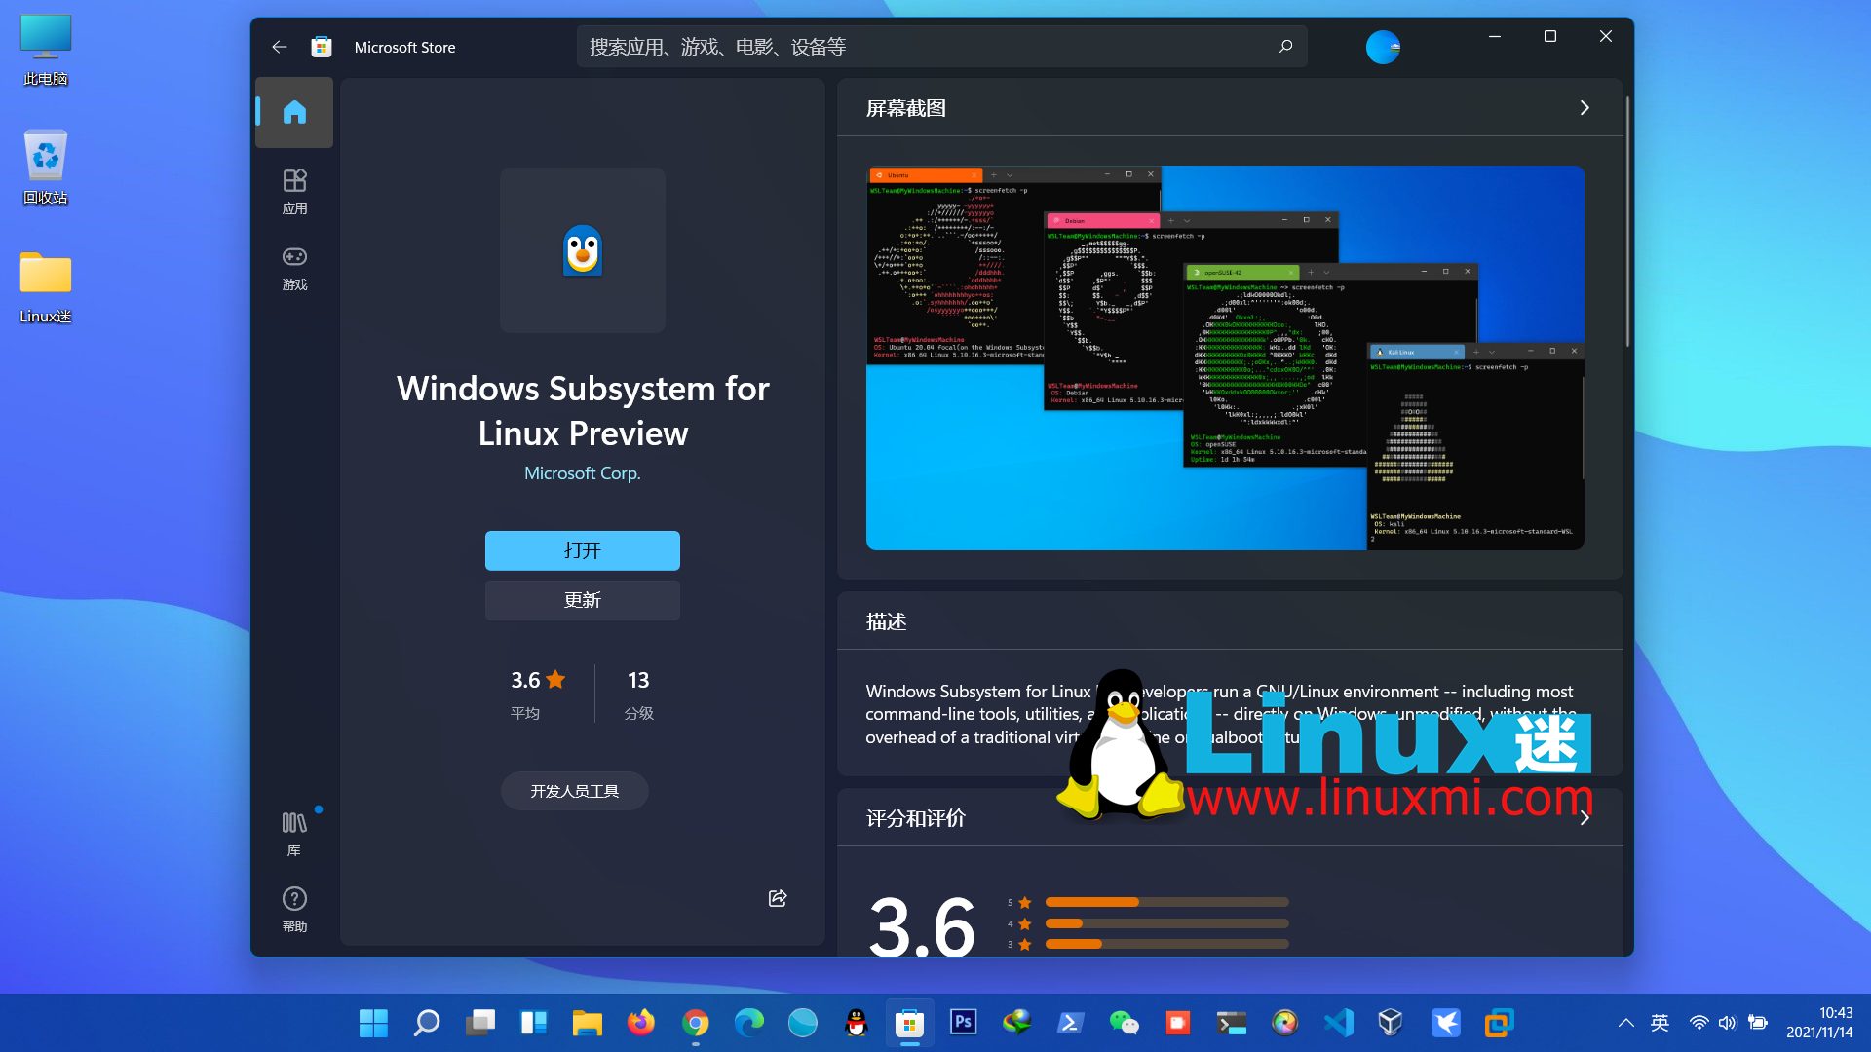This screenshot has width=1871, height=1052.
Task: Click the 5-star rating bar
Action: click(x=1165, y=902)
